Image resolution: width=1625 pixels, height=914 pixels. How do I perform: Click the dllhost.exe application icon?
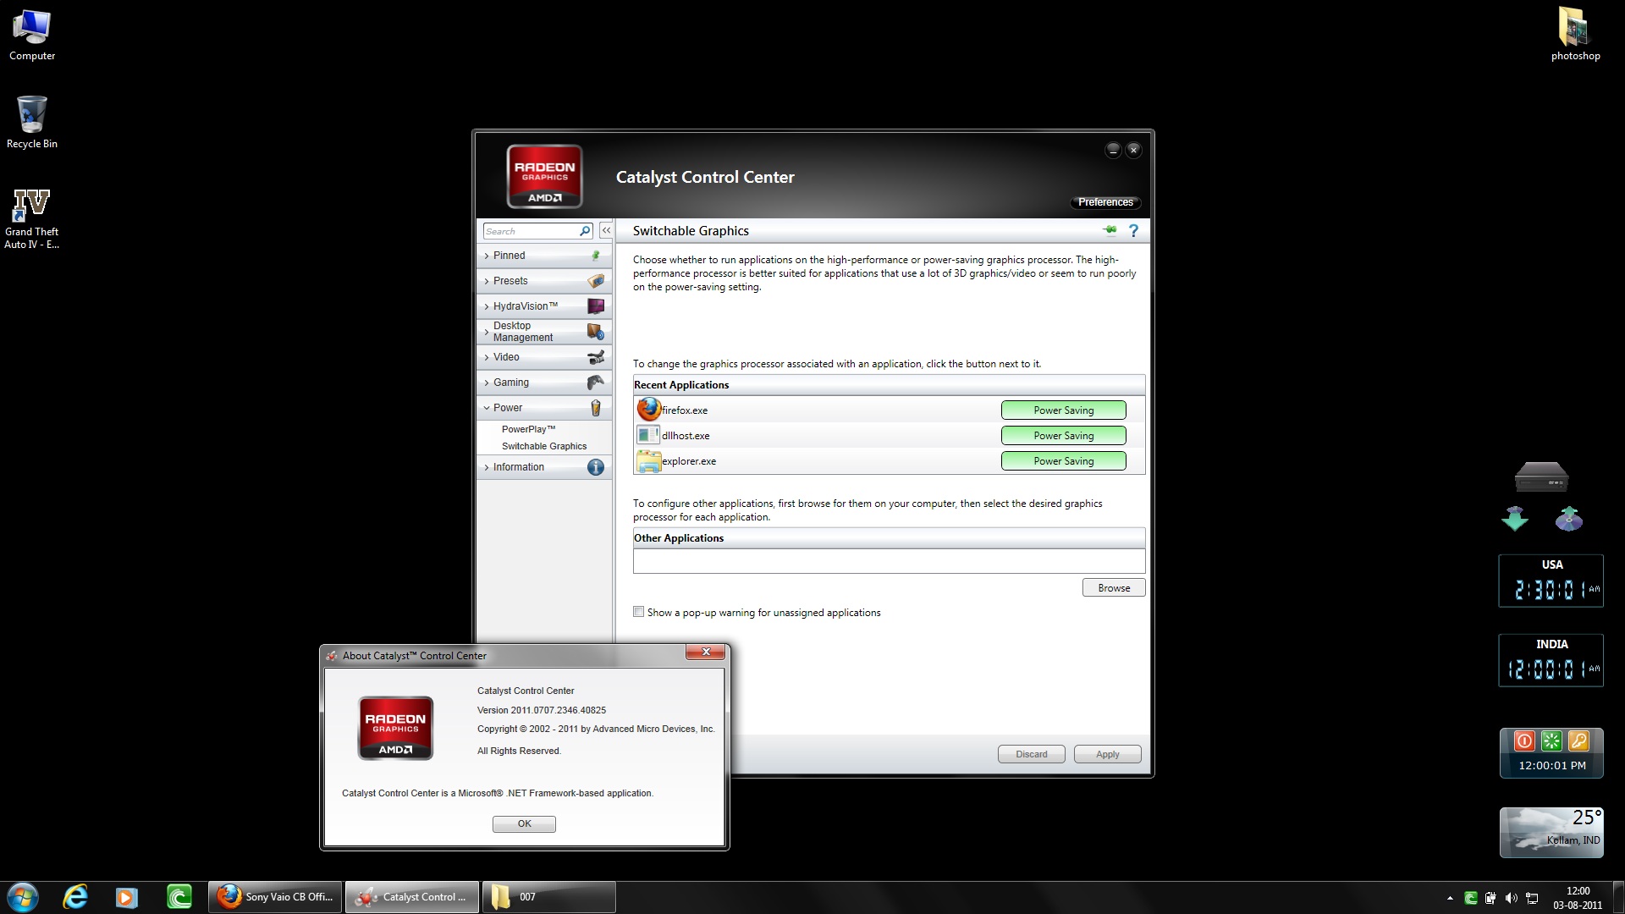point(648,435)
